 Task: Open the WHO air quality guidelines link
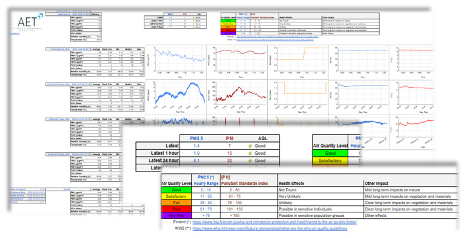pos(269,228)
